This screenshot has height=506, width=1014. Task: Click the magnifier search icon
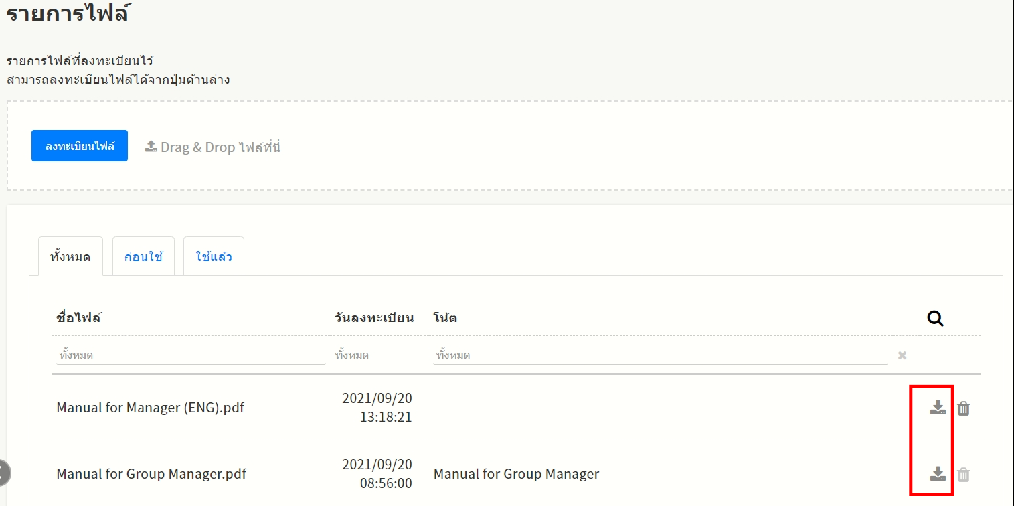coord(935,319)
